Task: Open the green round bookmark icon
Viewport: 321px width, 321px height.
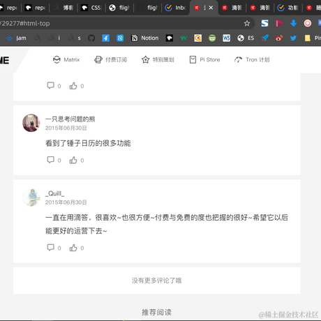Action: coord(212,38)
